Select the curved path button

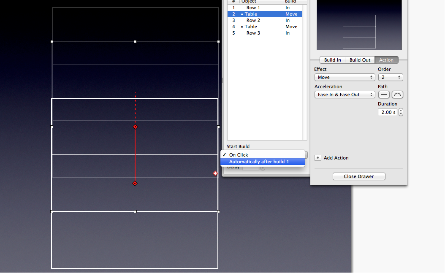(x=397, y=95)
